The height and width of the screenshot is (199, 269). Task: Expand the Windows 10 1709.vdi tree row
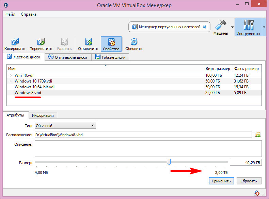click(11, 81)
